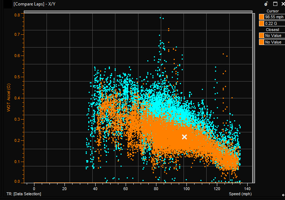Select orange swatch beside first No Value
The width and height of the screenshot is (285, 200).
[262, 35]
